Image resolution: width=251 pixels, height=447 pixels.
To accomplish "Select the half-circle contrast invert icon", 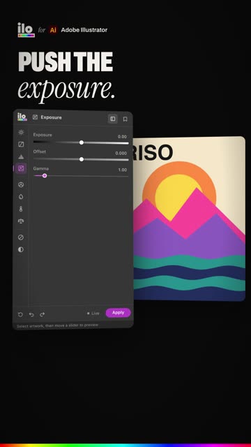I will coord(21,249).
